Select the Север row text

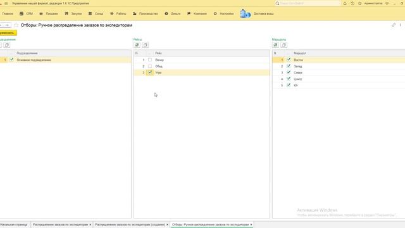pos(298,73)
